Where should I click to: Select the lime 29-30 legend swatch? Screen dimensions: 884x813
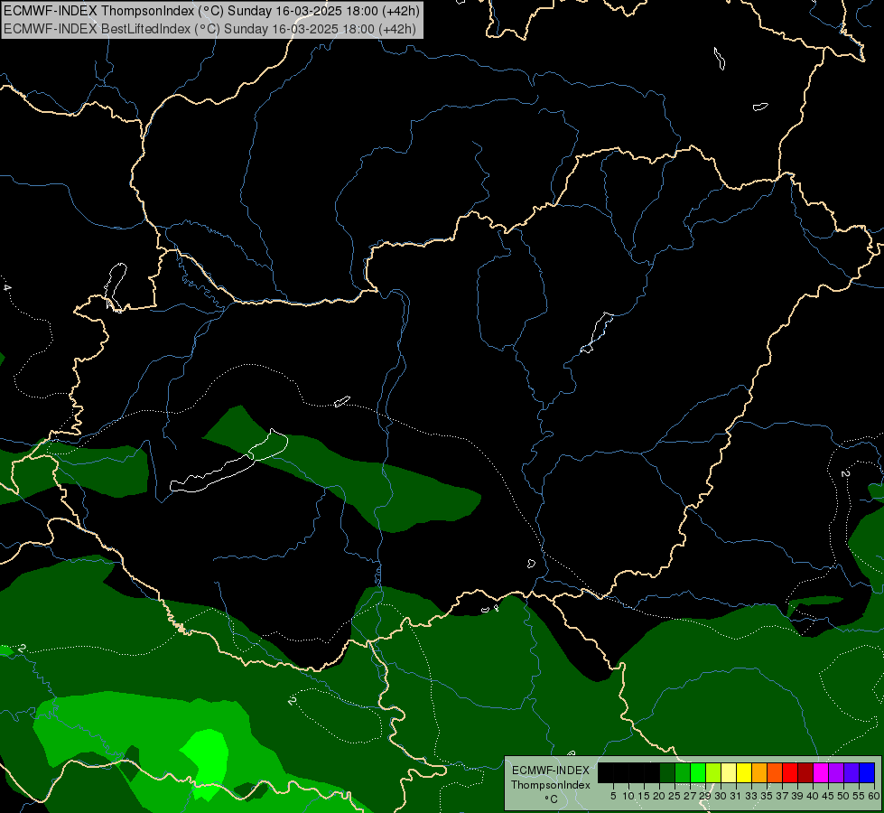coord(713,772)
